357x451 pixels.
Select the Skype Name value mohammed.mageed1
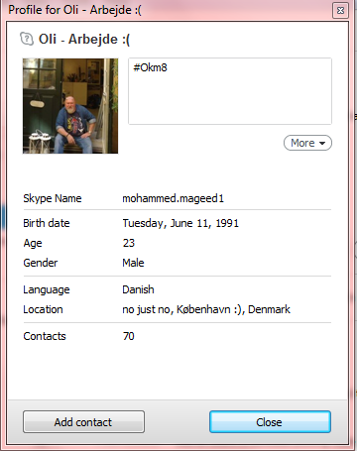click(174, 198)
